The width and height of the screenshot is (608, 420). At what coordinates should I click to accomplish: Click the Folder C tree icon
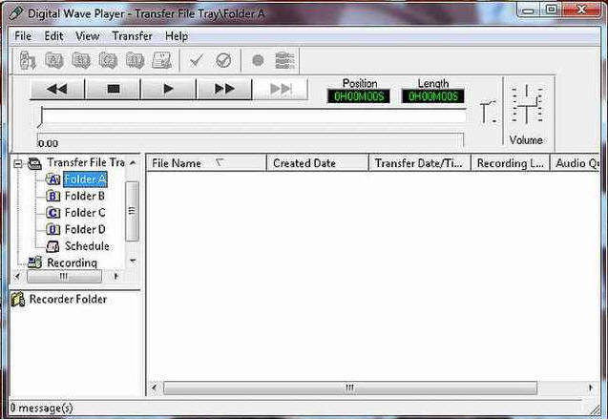[x=53, y=213]
